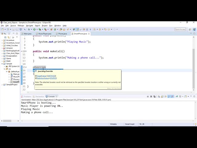The width and height of the screenshot is (197, 148).
Task: Expand the Amazon project node
Action: click(2, 48)
